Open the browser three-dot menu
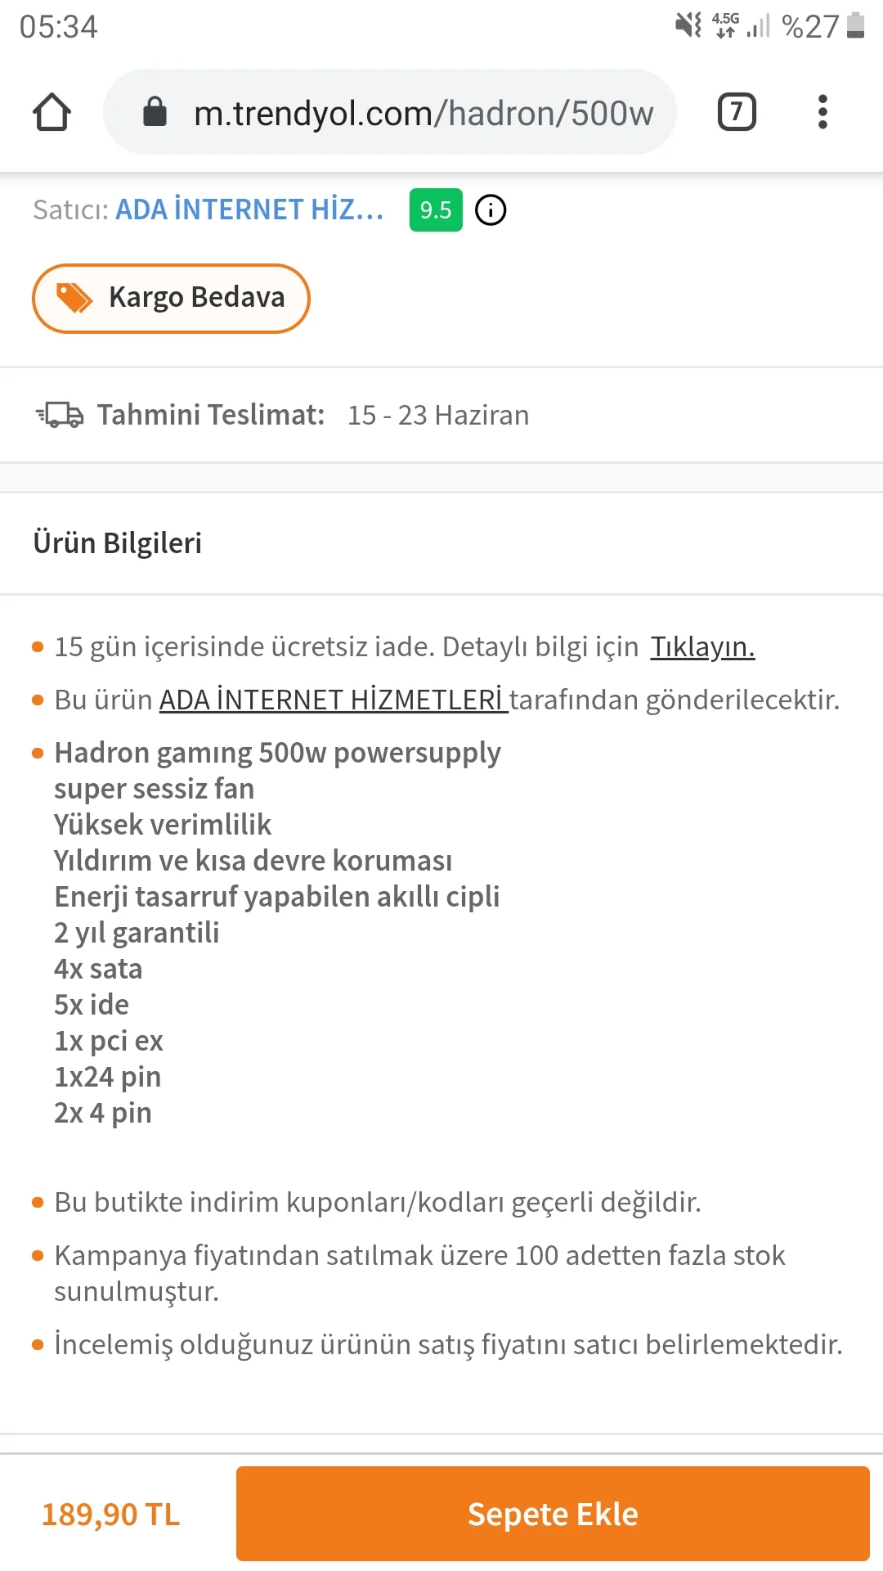The image size is (883, 1571). point(822,112)
